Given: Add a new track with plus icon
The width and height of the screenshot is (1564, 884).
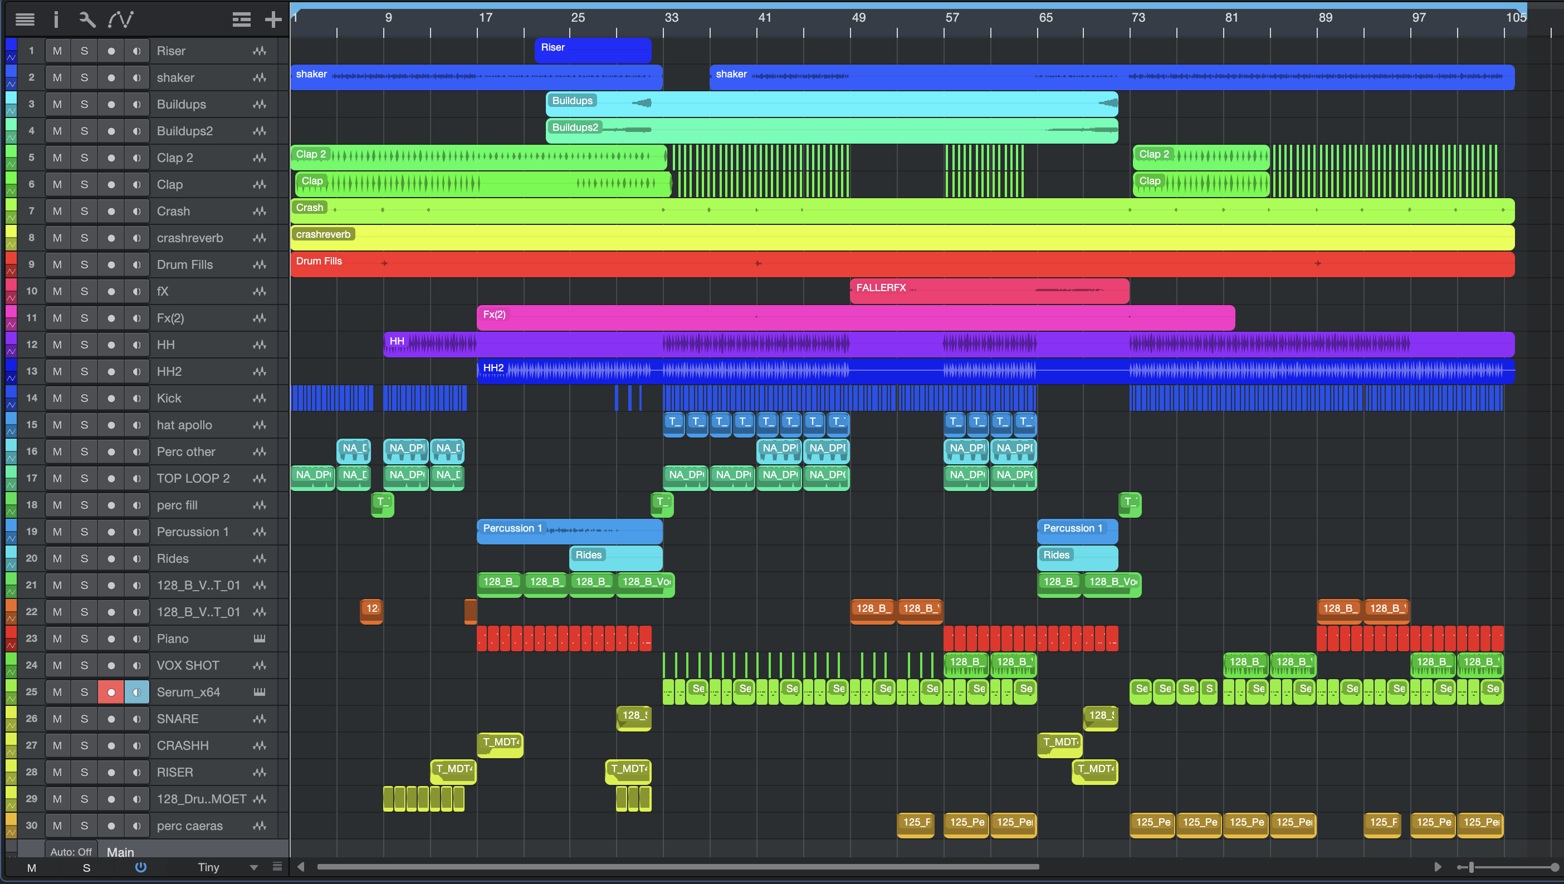Looking at the screenshot, I should (273, 19).
